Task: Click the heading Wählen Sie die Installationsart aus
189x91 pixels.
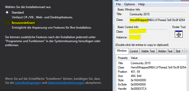Action: pyautogui.click(x=28, y=7)
